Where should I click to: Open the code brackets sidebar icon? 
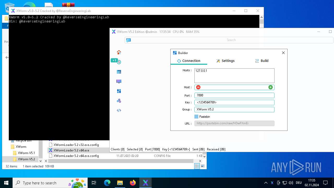(x=119, y=110)
